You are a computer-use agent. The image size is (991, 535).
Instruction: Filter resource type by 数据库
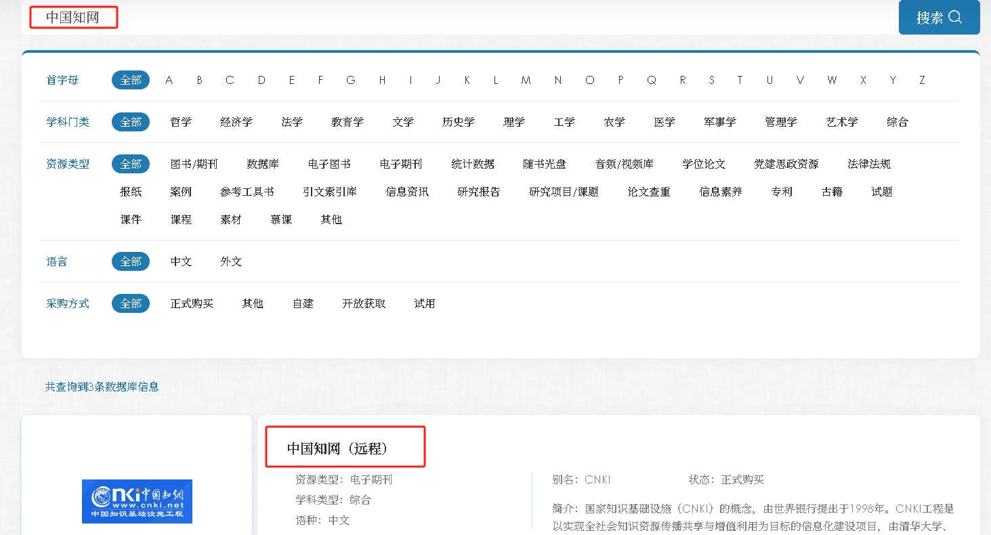coord(263,164)
